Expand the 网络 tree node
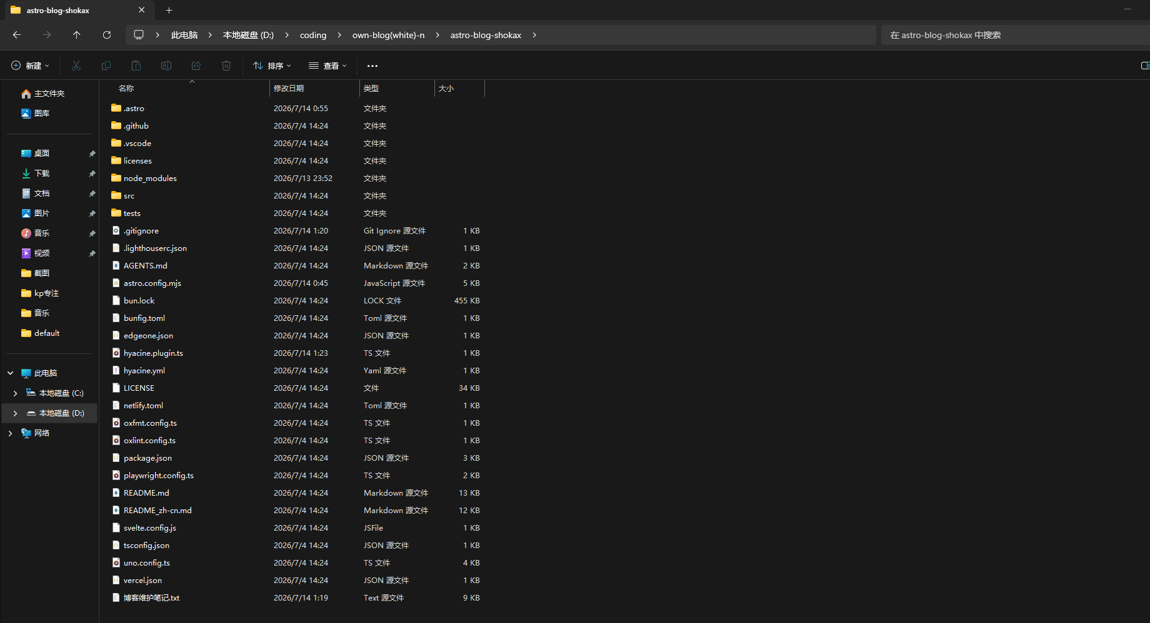 [11, 433]
